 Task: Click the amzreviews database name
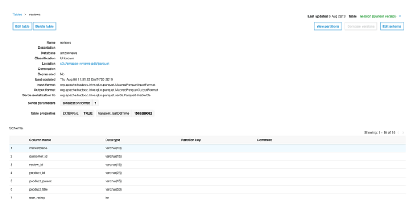68,53
